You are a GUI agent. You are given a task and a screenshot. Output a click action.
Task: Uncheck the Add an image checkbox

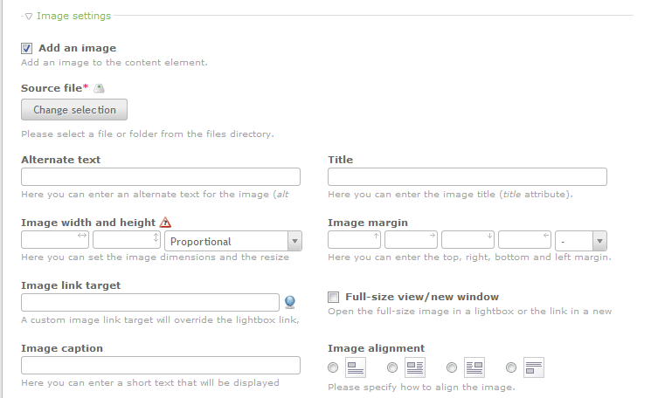coord(27,49)
